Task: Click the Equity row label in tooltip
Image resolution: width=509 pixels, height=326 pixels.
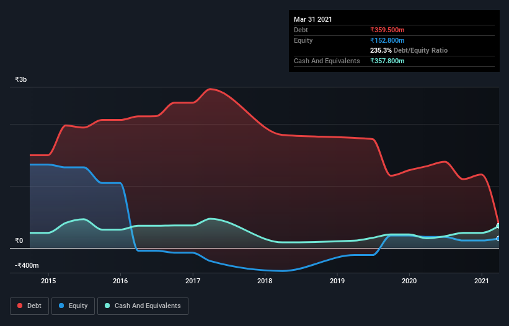Action: pos(303,40)
